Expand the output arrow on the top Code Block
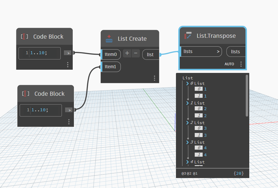The width and height of the screenshot is (278, 188). (x=68, y=53)
